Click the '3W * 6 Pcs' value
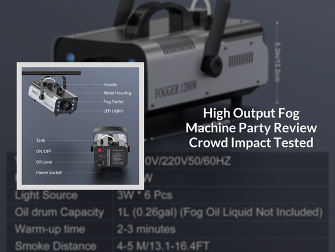 tap(145, 195)
